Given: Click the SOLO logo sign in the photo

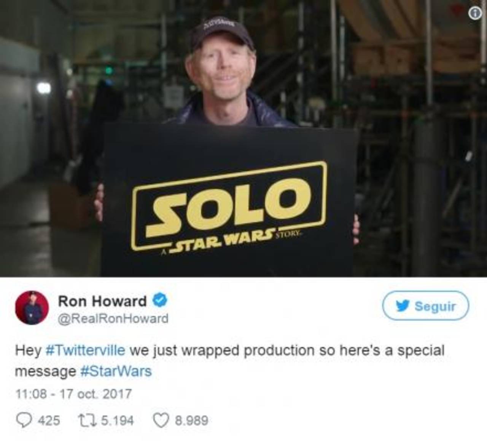Looking at the screenshot, I should [229, 206].
